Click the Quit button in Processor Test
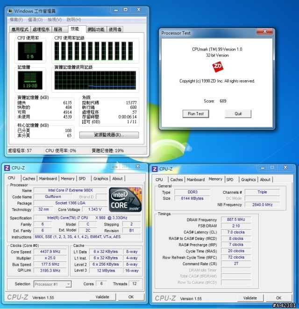Screen dimensions: 299x309 238,114
